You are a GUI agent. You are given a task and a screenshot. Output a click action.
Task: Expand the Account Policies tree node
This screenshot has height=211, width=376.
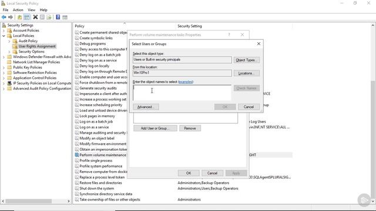click(4, 30)
